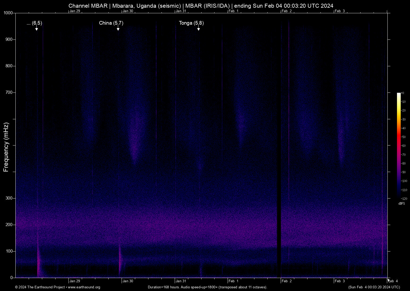This screenshot has width=410, height=291.
Task: Click the 'Jan 29' date label on top axis
Action: click(x=75, y=11)
